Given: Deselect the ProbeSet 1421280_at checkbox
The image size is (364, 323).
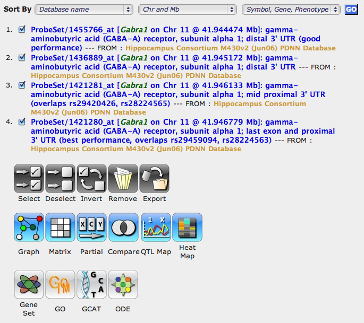Looking at the screenshot, I should pyautogui.click(x=22, y=121).
